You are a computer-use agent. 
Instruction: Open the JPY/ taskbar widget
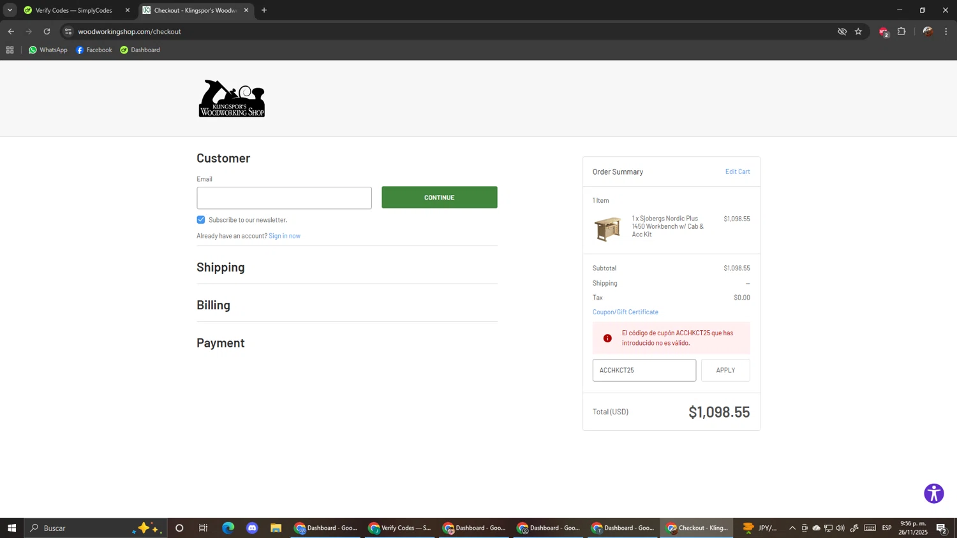point(759,528)
